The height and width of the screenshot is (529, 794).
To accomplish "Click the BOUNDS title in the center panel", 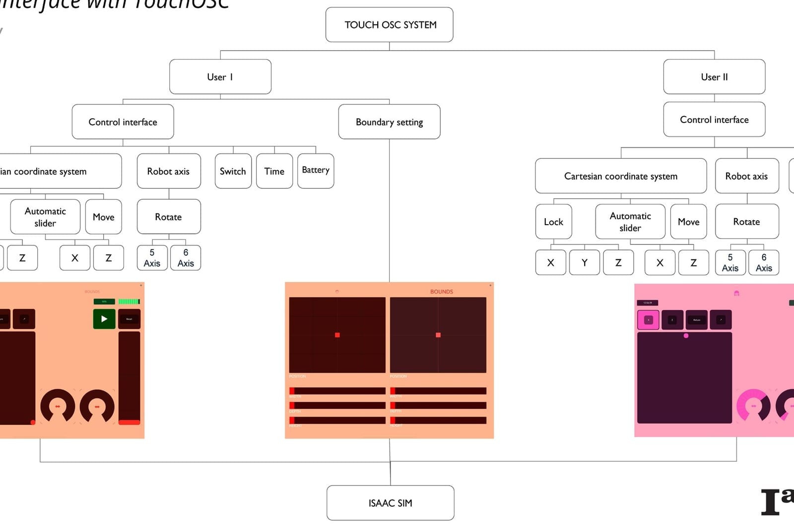I will [442, 292].
